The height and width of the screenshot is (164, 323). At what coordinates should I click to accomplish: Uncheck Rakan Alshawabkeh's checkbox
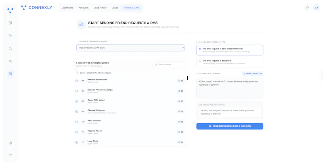pos(77,81)
